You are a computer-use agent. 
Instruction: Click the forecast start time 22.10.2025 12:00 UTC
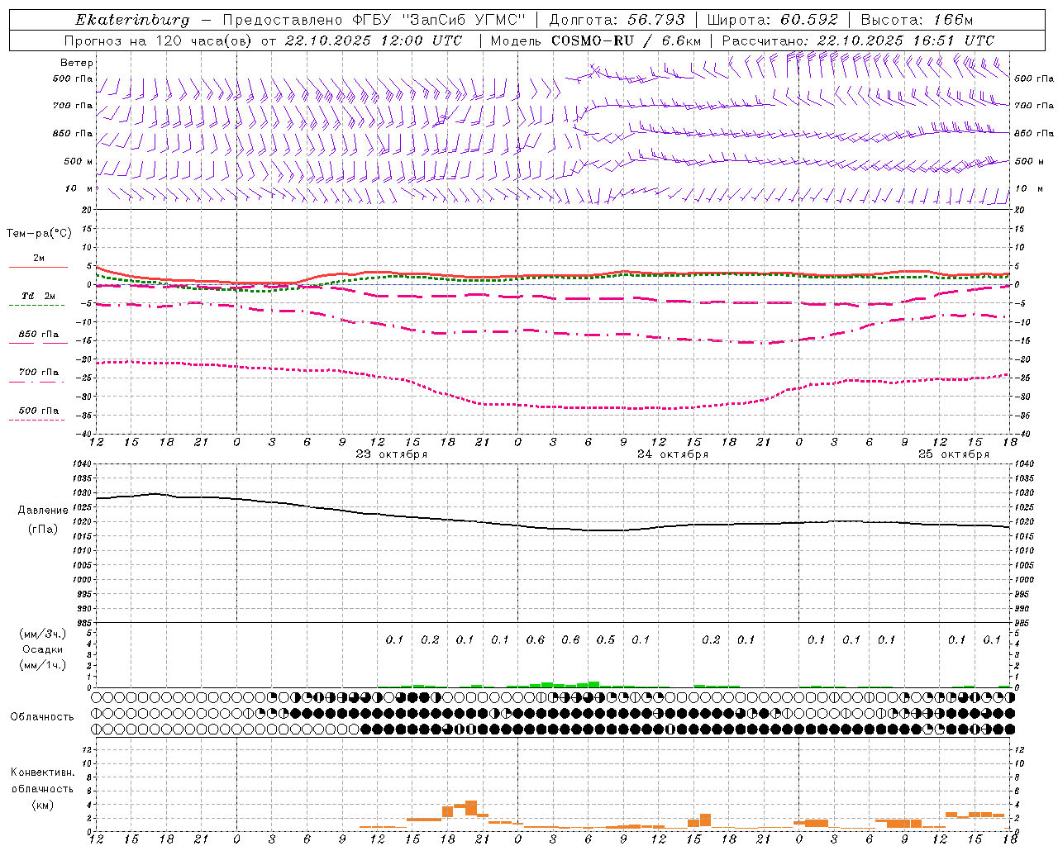coord(374,40)
